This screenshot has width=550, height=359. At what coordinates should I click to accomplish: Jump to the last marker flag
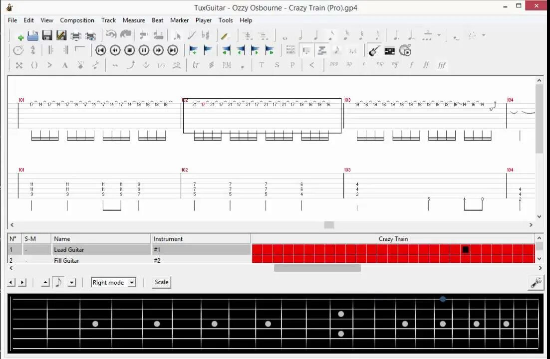tap(269, 50)
